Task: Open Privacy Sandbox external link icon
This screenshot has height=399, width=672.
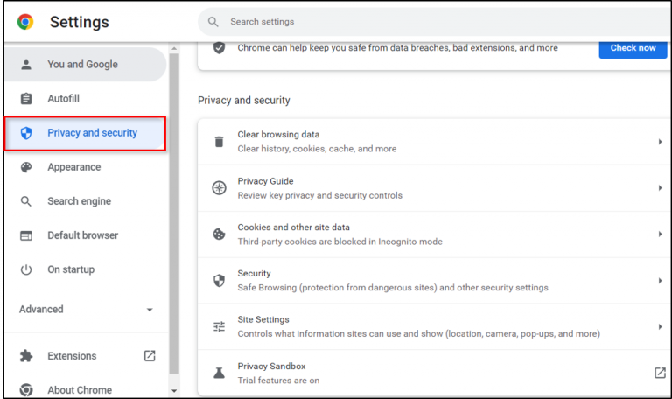Action: point(660,373)
